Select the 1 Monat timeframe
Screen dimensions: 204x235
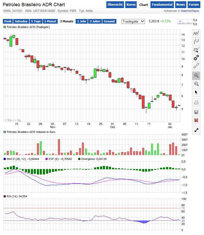pos(50,21)
